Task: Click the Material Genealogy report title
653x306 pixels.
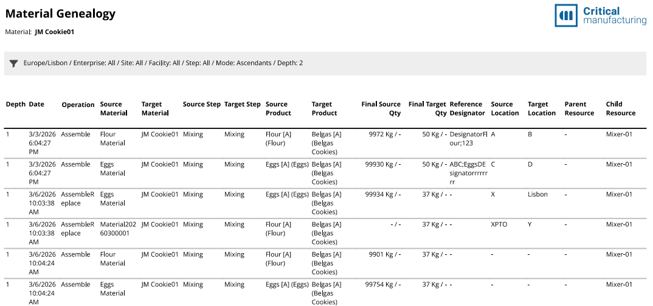Action: [x=60, y=13]
